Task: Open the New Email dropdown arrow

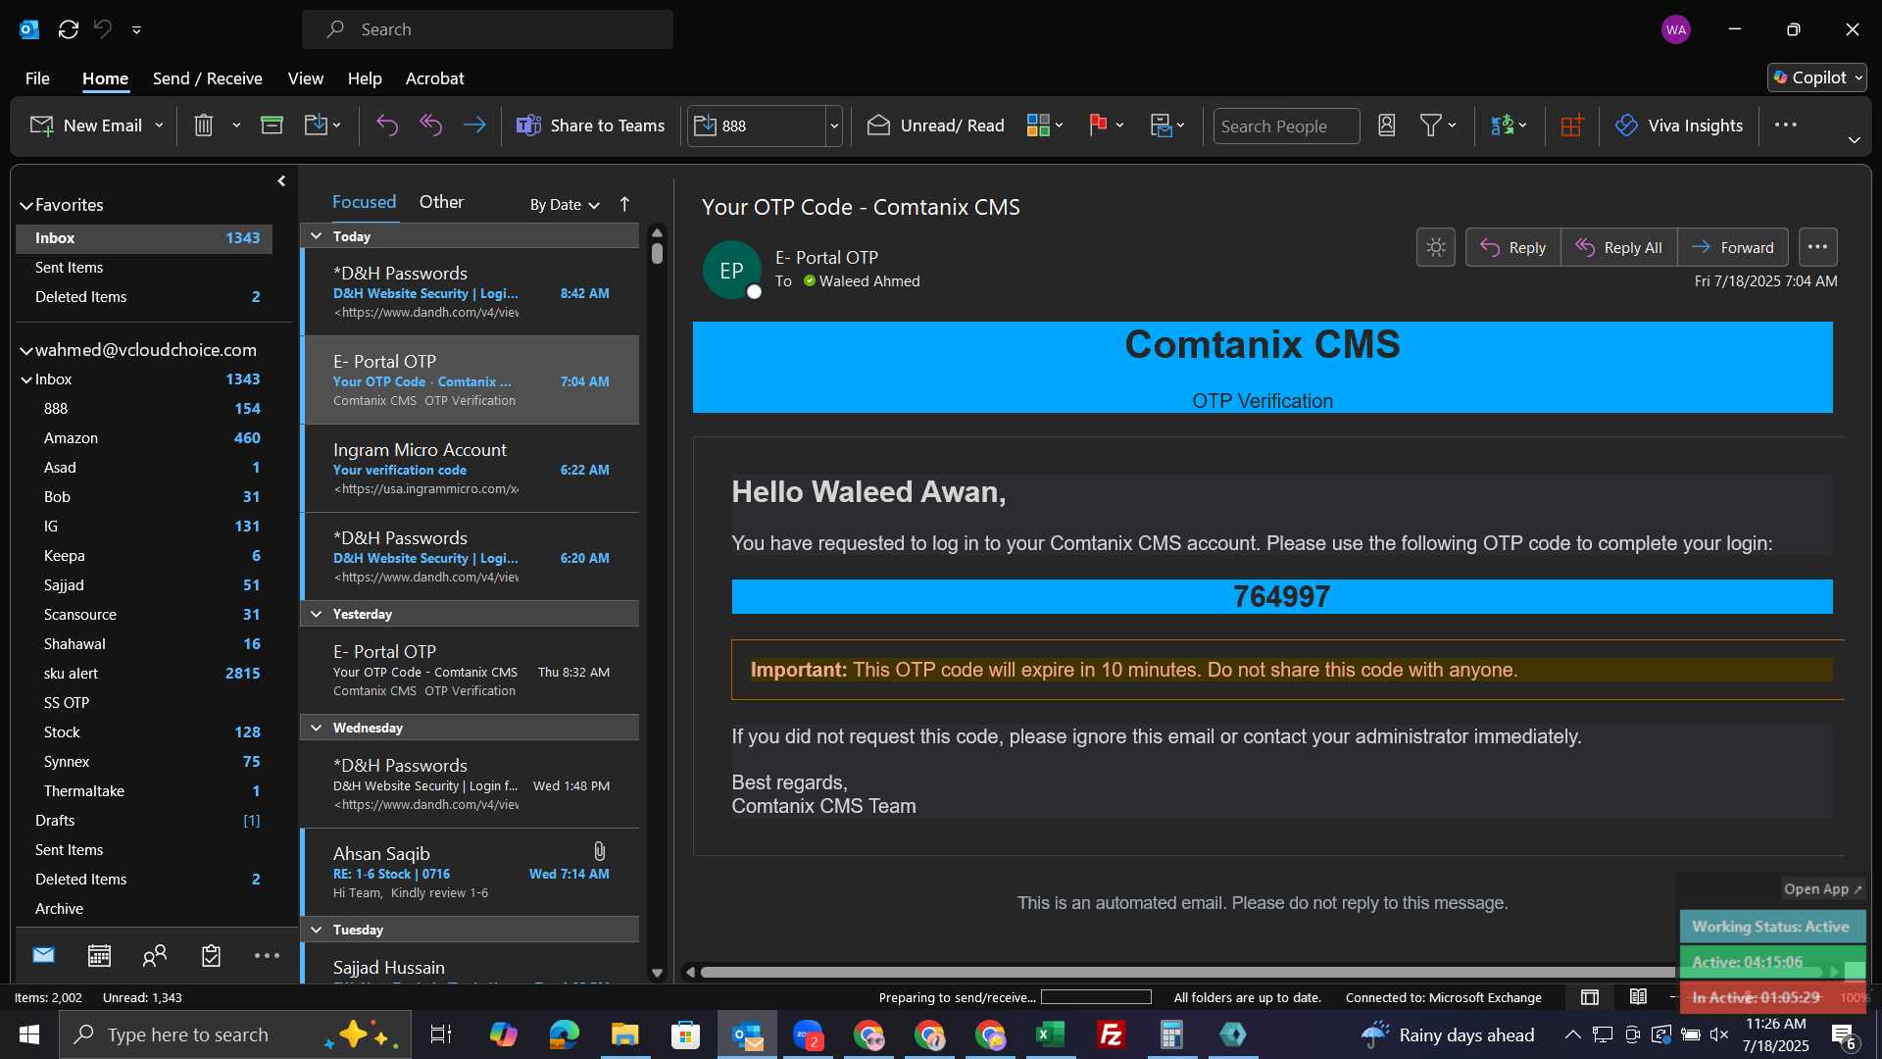Action: 159,126
